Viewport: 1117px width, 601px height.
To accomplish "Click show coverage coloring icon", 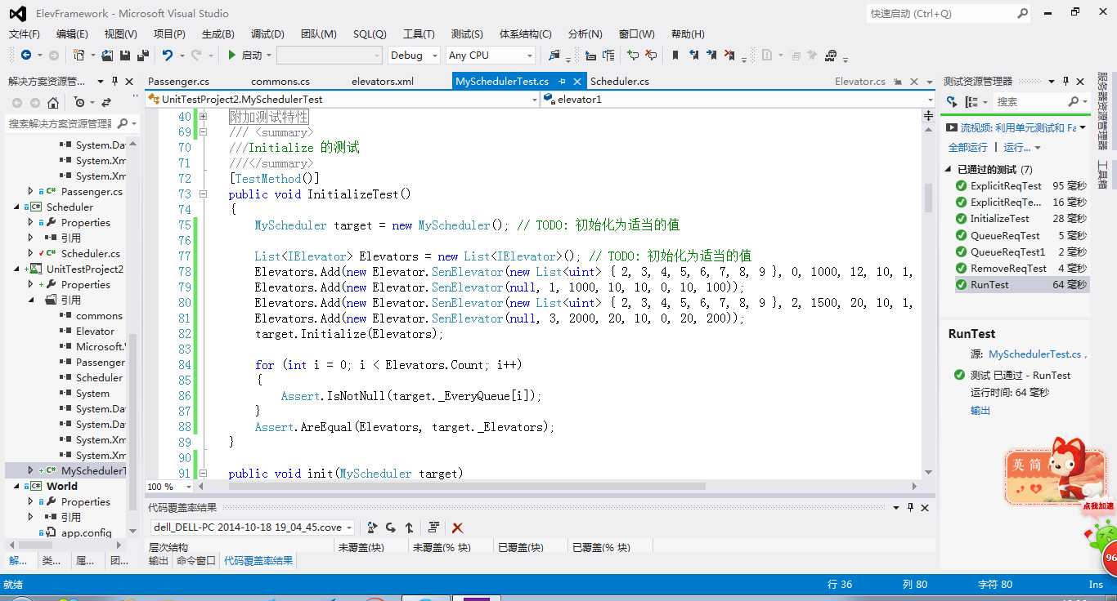I will click(433, 528).
